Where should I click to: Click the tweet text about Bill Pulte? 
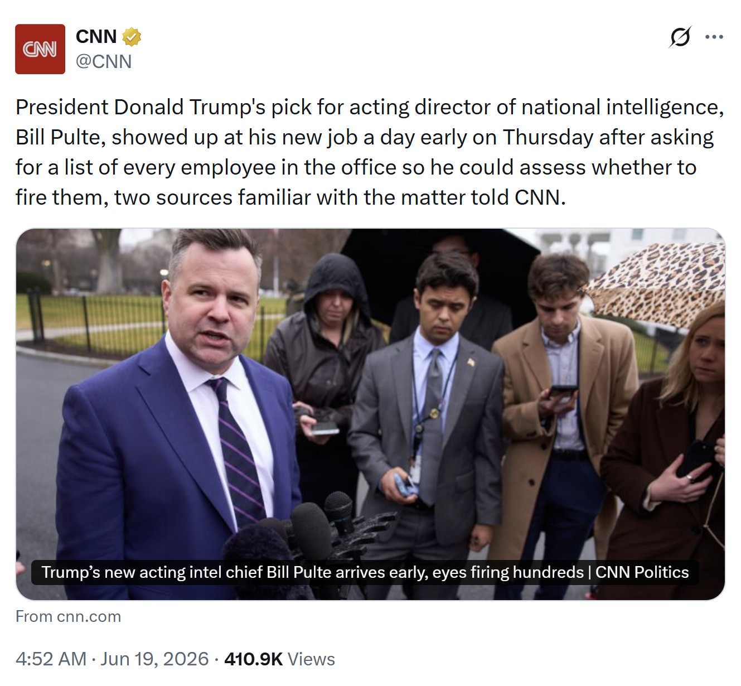click(x=370, y=152)
